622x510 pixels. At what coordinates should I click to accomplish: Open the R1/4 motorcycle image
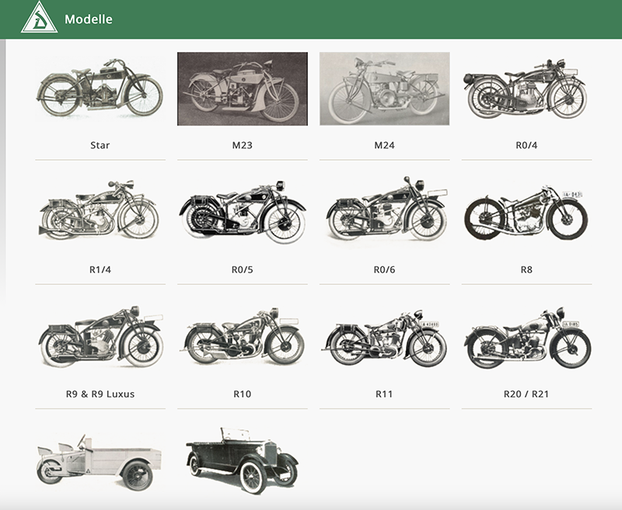100,210
